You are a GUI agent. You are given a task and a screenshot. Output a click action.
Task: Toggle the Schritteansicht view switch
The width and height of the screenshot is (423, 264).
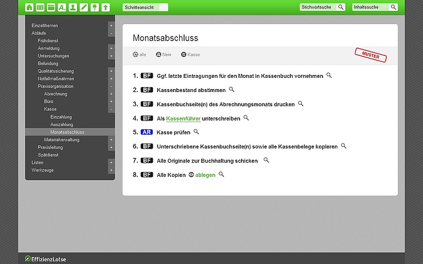pyautogui.click(x=145, y=7)
